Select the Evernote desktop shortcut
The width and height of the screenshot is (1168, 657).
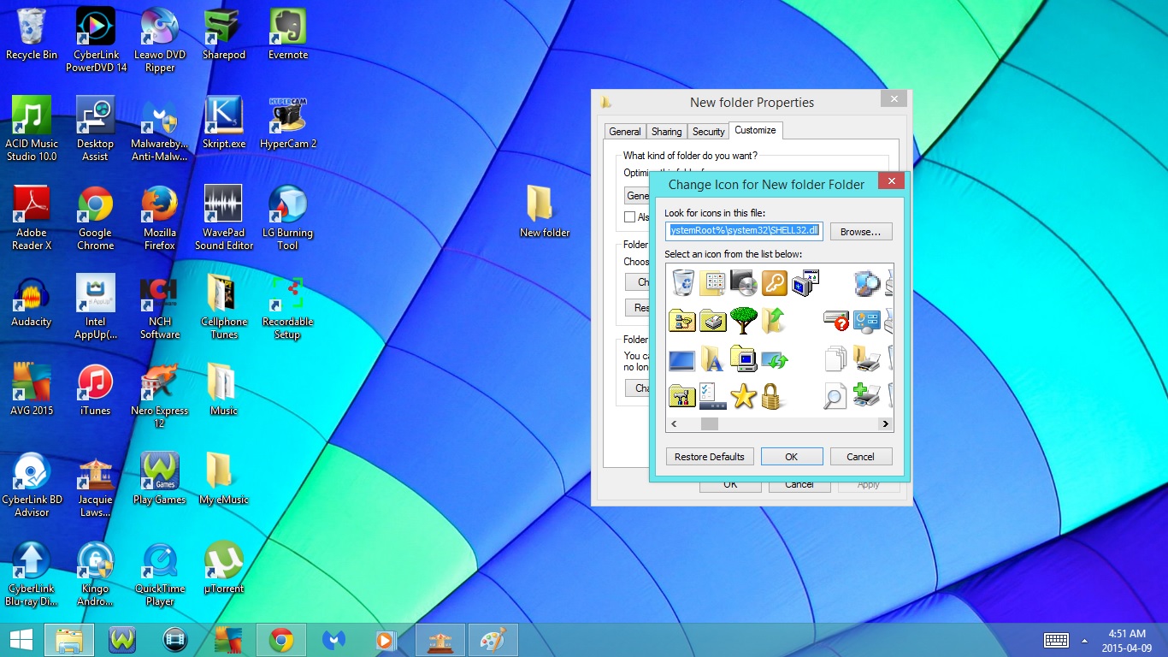tap(288, 35)
